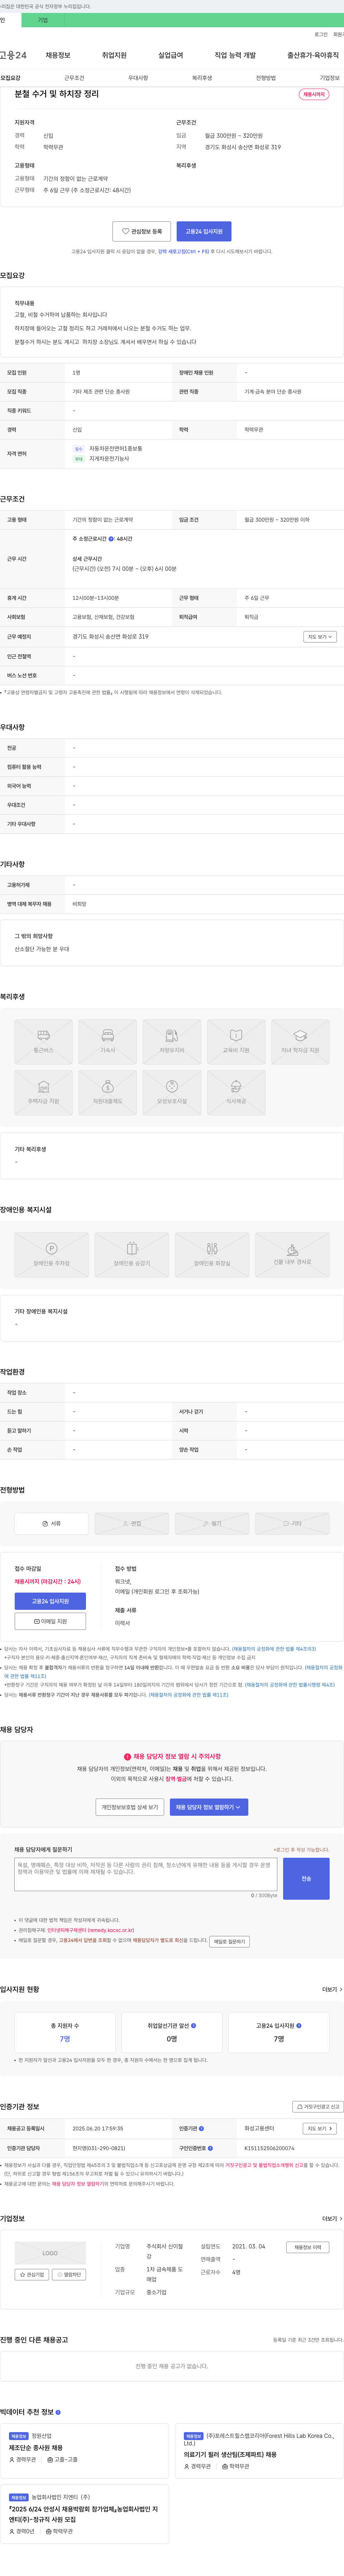
Task: Click the 통근버스 welfare icon
Action: click(43, 1041)
